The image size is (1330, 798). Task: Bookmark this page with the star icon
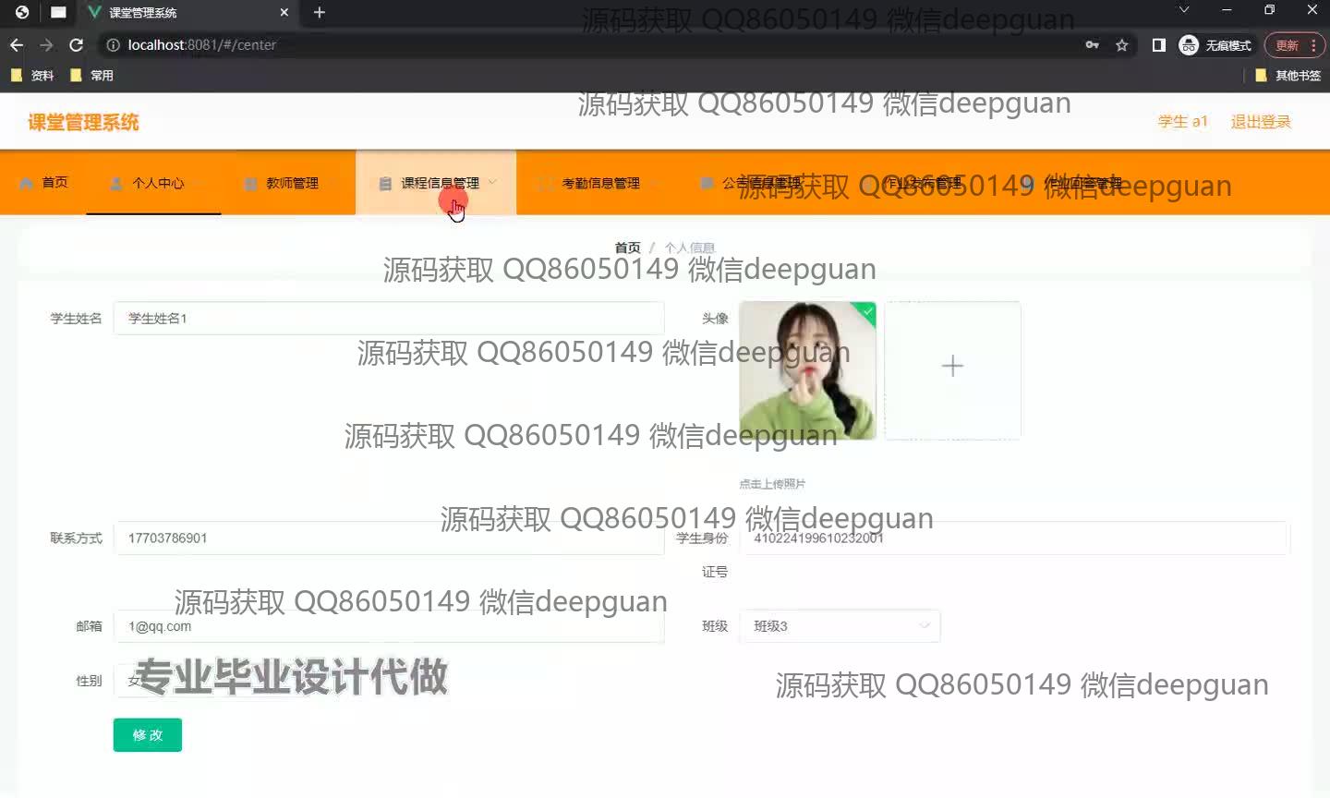[x=1122, y=45]
